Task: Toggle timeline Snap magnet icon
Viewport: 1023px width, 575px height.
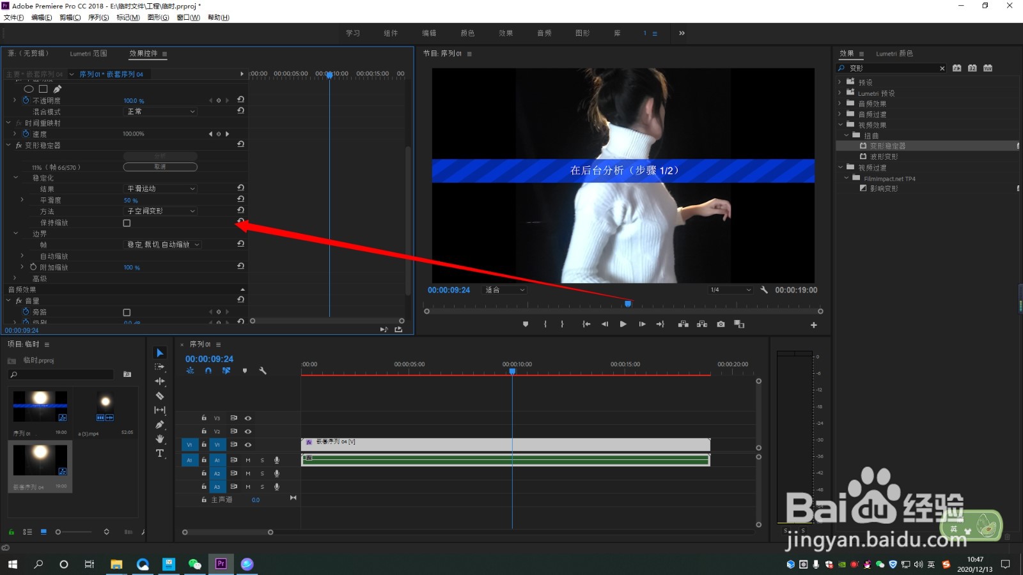Action: click(208, 371)
